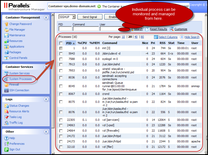Click the main panel scrollbar up arrow
This screenshot has width=208, height=155.
pos(206,14)
